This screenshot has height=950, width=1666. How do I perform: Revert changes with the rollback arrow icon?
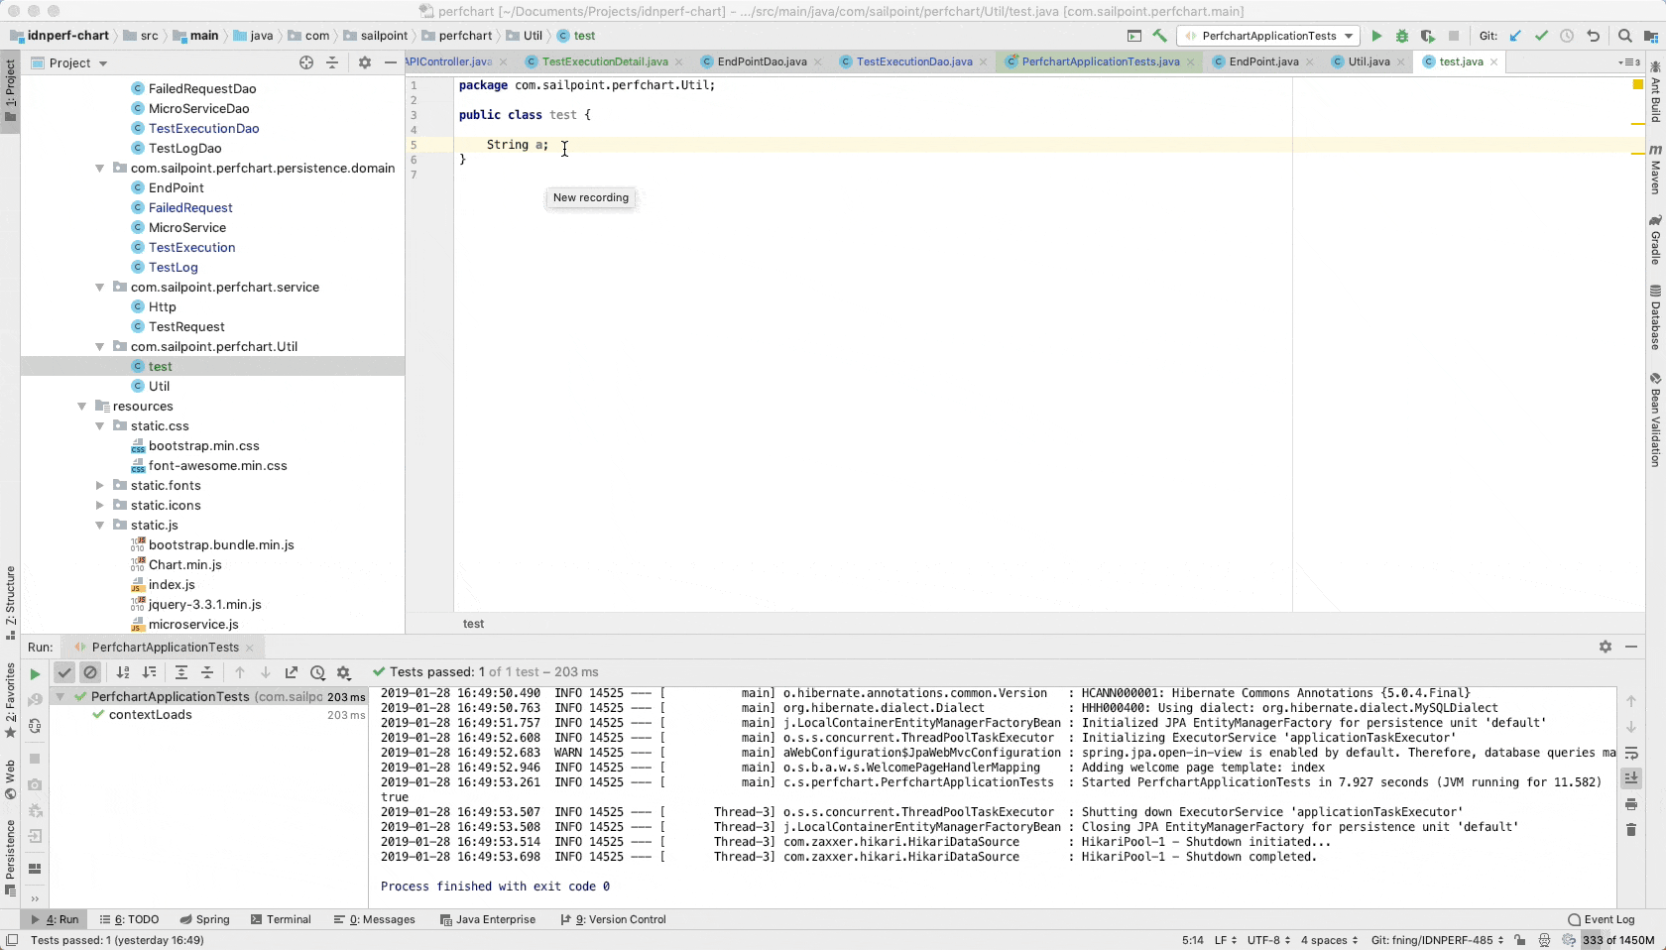pyautogui.click(x=1594, y=36)
